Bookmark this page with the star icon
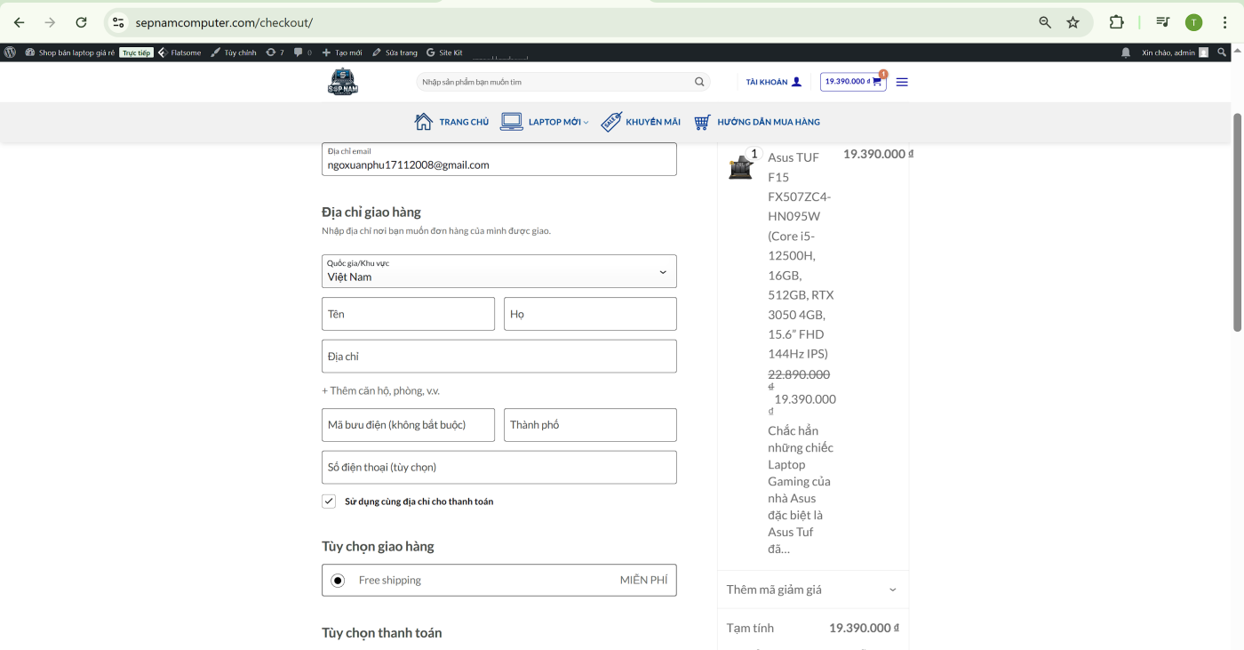Viewport: 1244px width, 650px height. pyautogui.click(x=1073, y=22)
